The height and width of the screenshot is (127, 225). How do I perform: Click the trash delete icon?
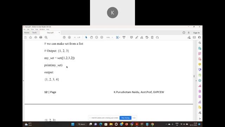click(152, 37)
